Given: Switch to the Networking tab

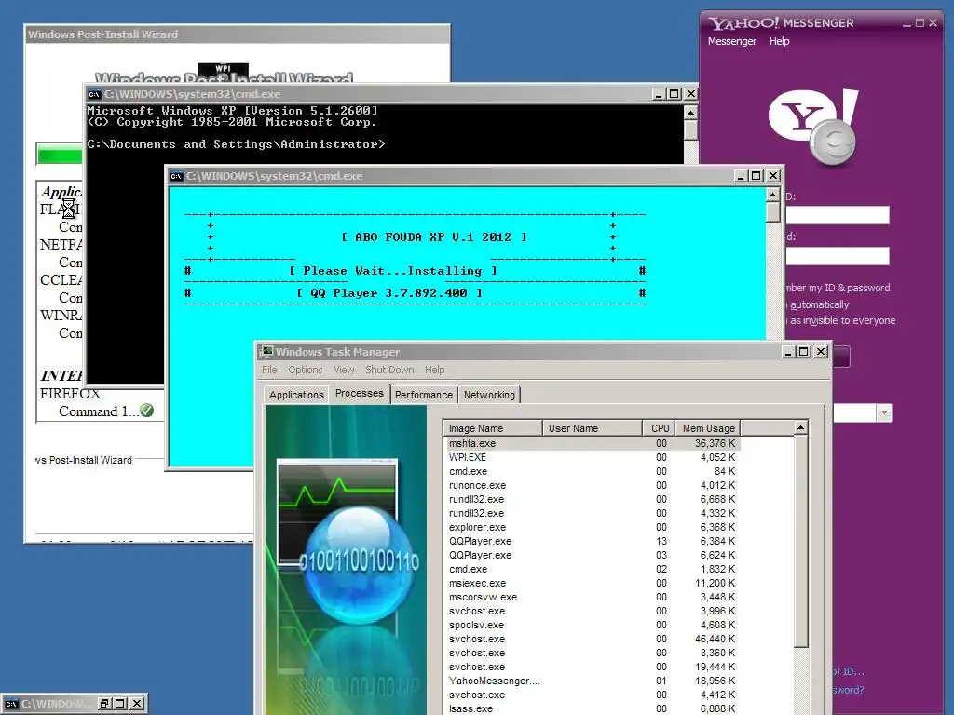Looking at the screenshot, I should tap(489, 395).
